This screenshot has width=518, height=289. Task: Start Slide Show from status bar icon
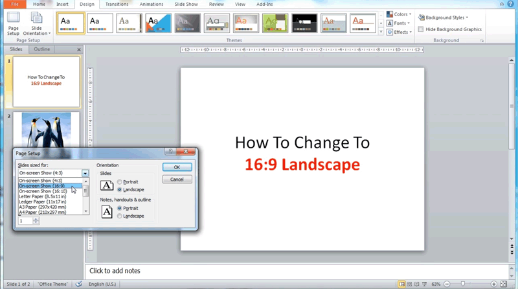pyautogui.click(x=426, y=284)
